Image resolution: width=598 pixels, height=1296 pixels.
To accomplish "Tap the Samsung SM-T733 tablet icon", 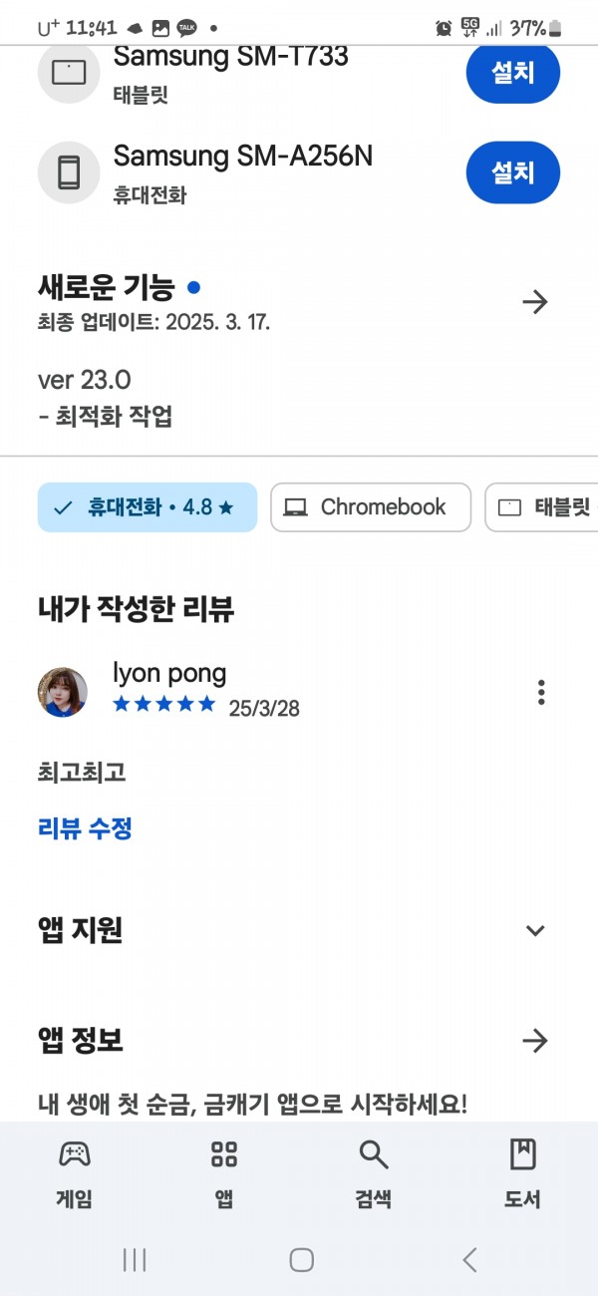I will (x=69, y=72).
